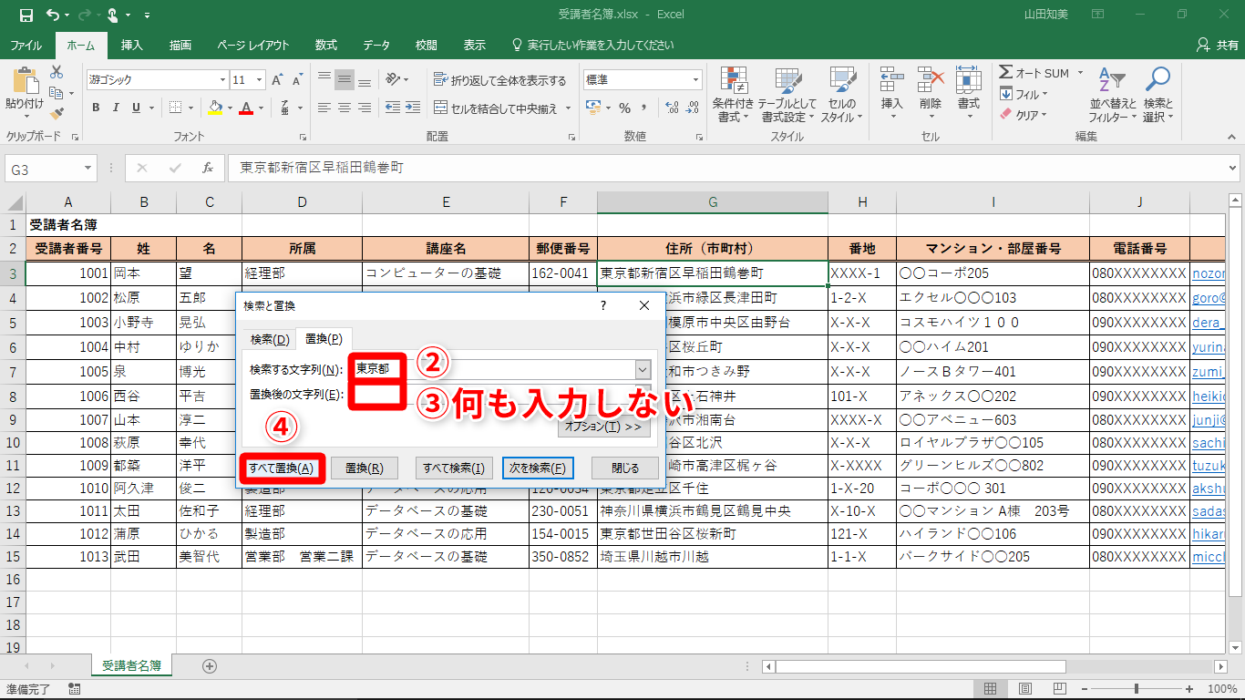The height and width of the screenshot is (700, 1245).
Task: Open the customize quick access toolbar dropdown
Action: (x=148, y=15)
